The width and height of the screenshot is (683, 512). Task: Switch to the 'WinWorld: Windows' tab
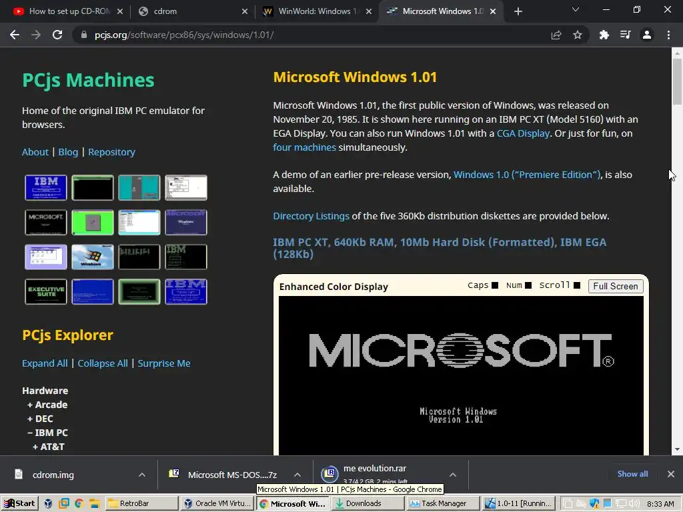click(315, 11)
